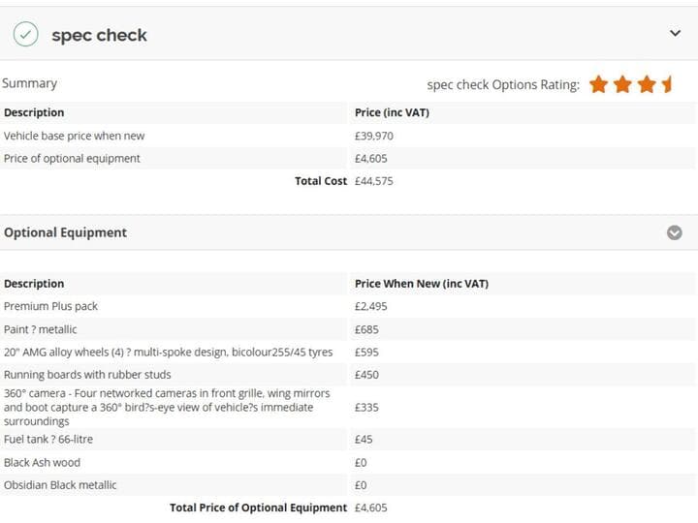The image size is (698, 523).
Task: Click the green checkmark circle icon
Action: coord(25,34)
